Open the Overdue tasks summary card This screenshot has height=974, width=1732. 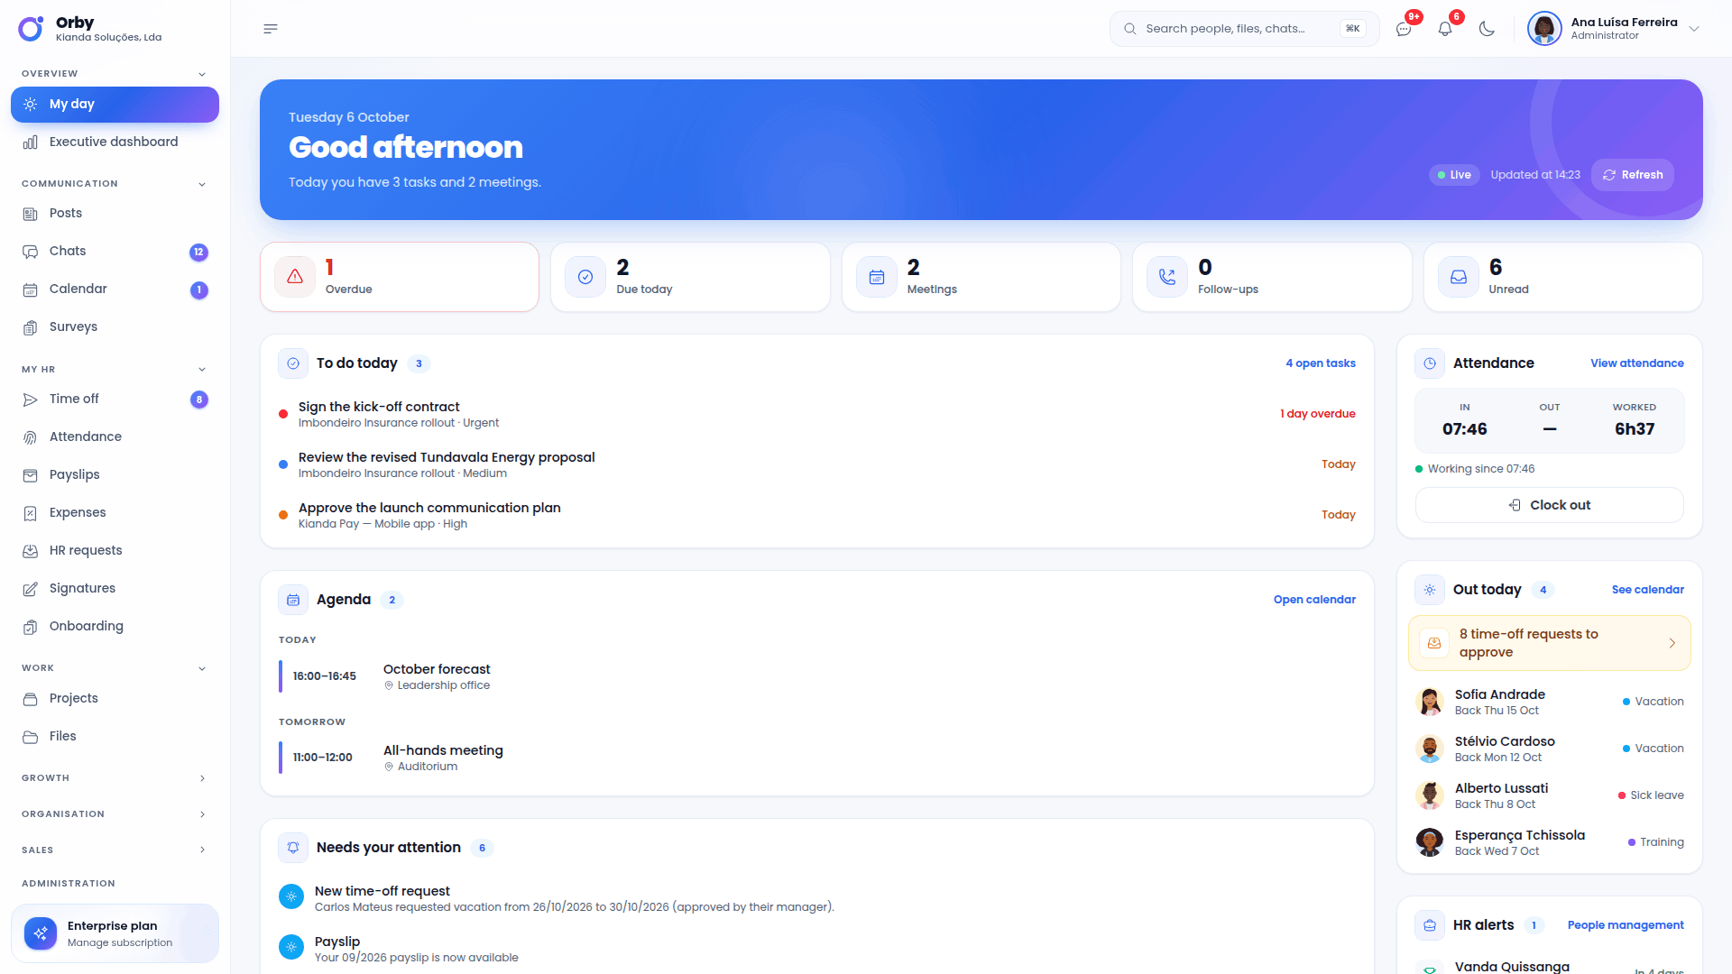[x=400, y=277]
